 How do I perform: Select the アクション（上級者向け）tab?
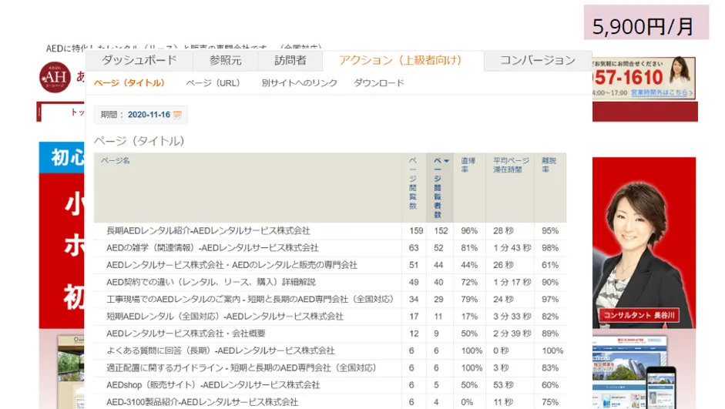point(401,61)
